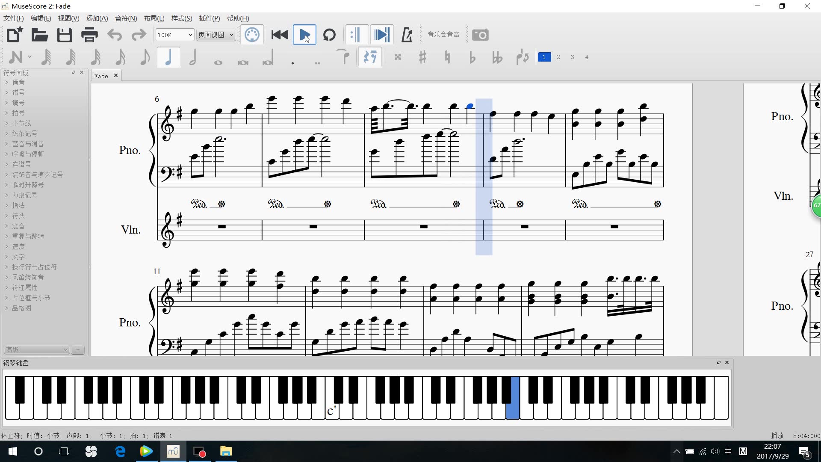Select the eighth note duration

point(145,57)
